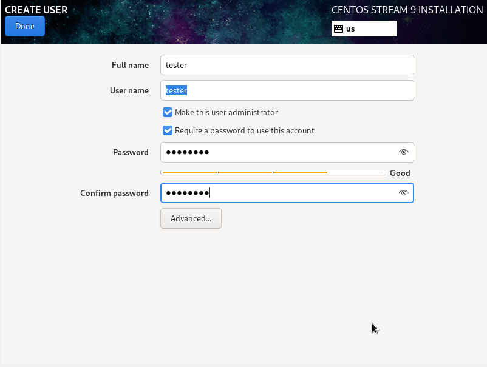The width and height of the screenshot is (487, 367).
Task: Focus the Confirm password input field
Action: coord(287,193)
